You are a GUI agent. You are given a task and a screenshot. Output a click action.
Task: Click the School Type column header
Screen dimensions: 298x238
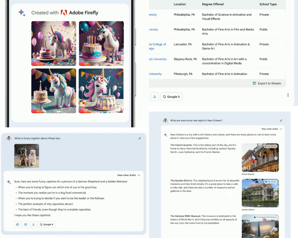point(268,4)
